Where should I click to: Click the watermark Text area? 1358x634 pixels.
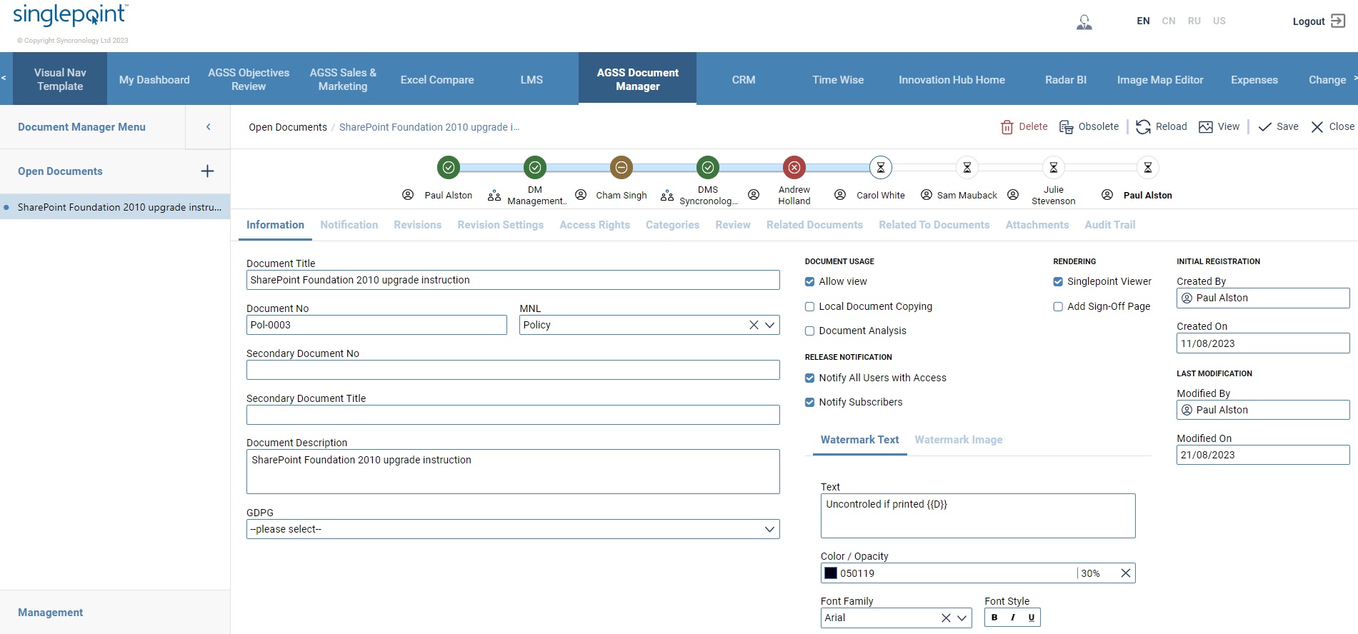[978, 516]
